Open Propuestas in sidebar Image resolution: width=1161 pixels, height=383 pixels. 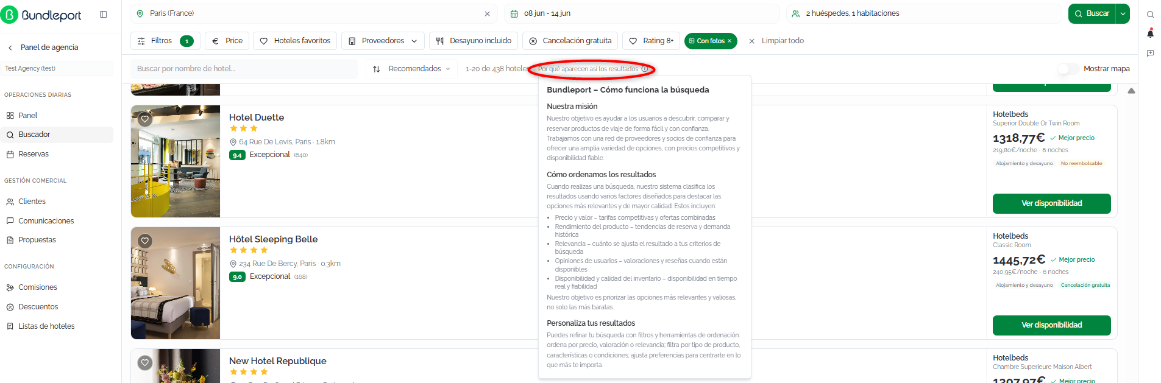point(57,240)
